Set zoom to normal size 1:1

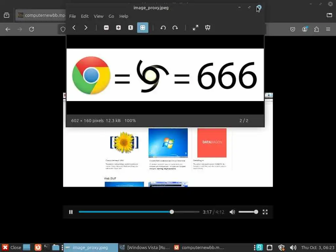pos(131,28)
